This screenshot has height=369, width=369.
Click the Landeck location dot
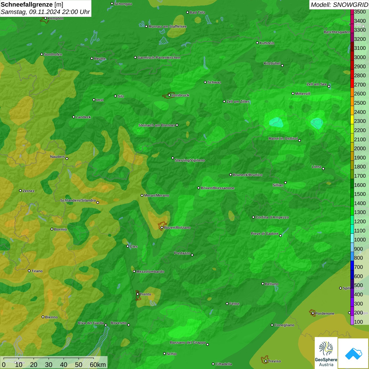[x=74, y=117]
